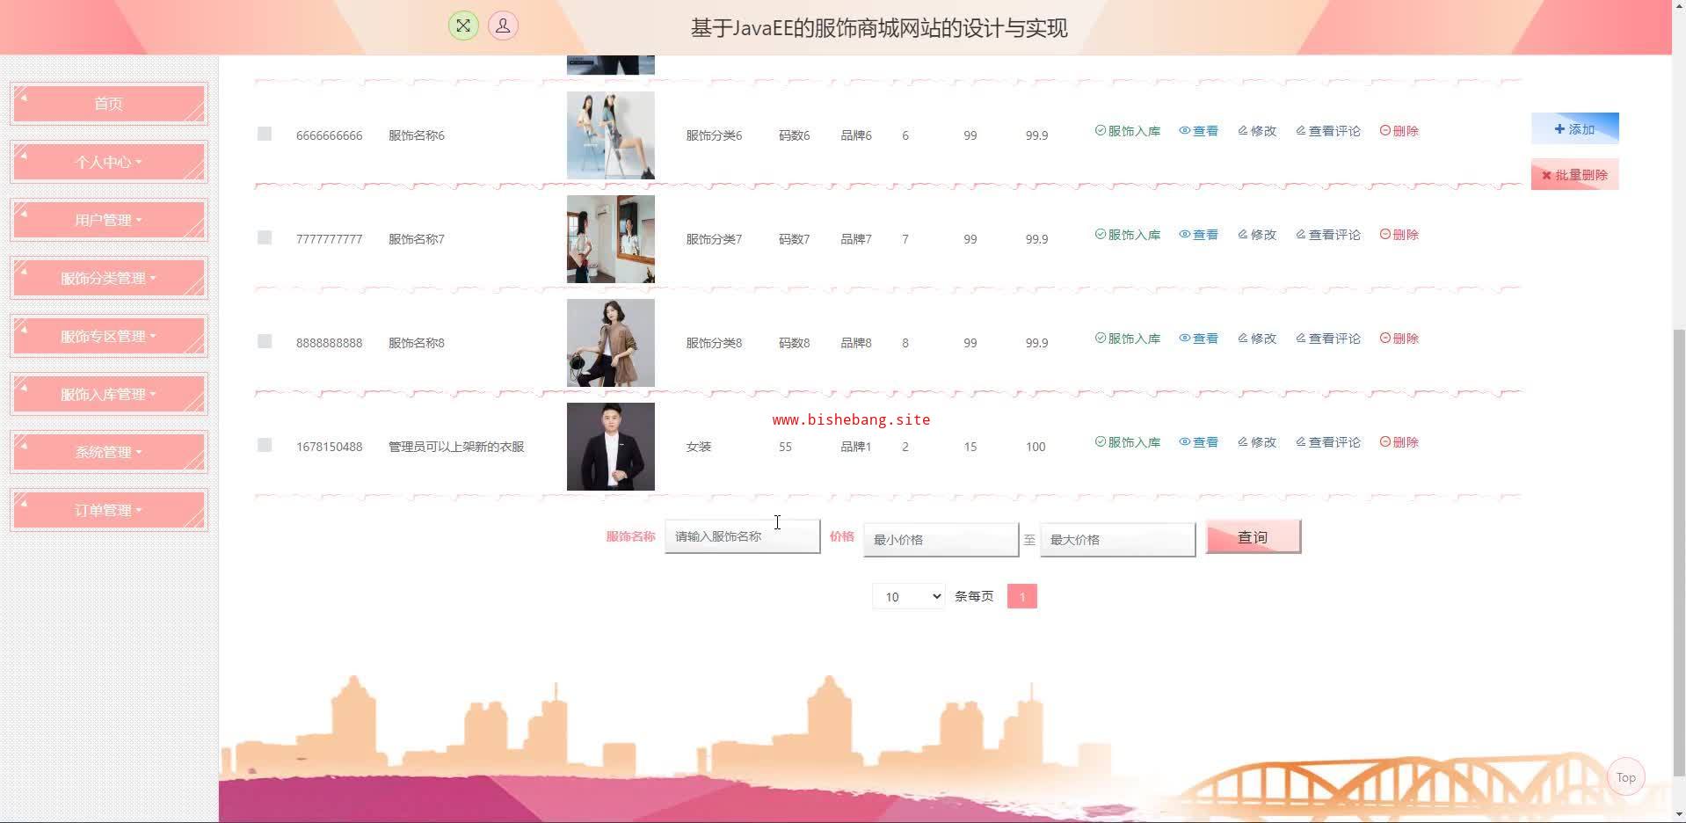The height and width of the screenshot is (823, 1686).
Task: Click 服饰入库 for row 7777777777
Action: coord(1128,235)
